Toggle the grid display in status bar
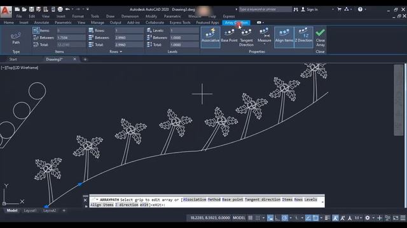Viewport: 407px width, 228px height. pos(250,218)
